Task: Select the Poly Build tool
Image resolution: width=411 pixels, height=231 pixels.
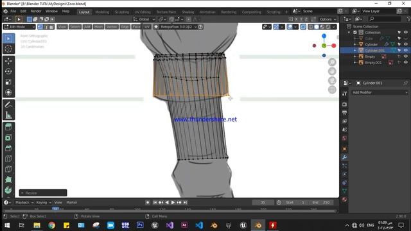Action: (x=8, y=180)
